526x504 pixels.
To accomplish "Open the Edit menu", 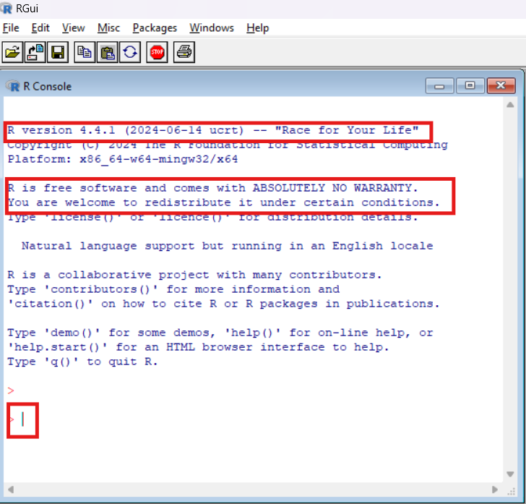I will [40, 27].
